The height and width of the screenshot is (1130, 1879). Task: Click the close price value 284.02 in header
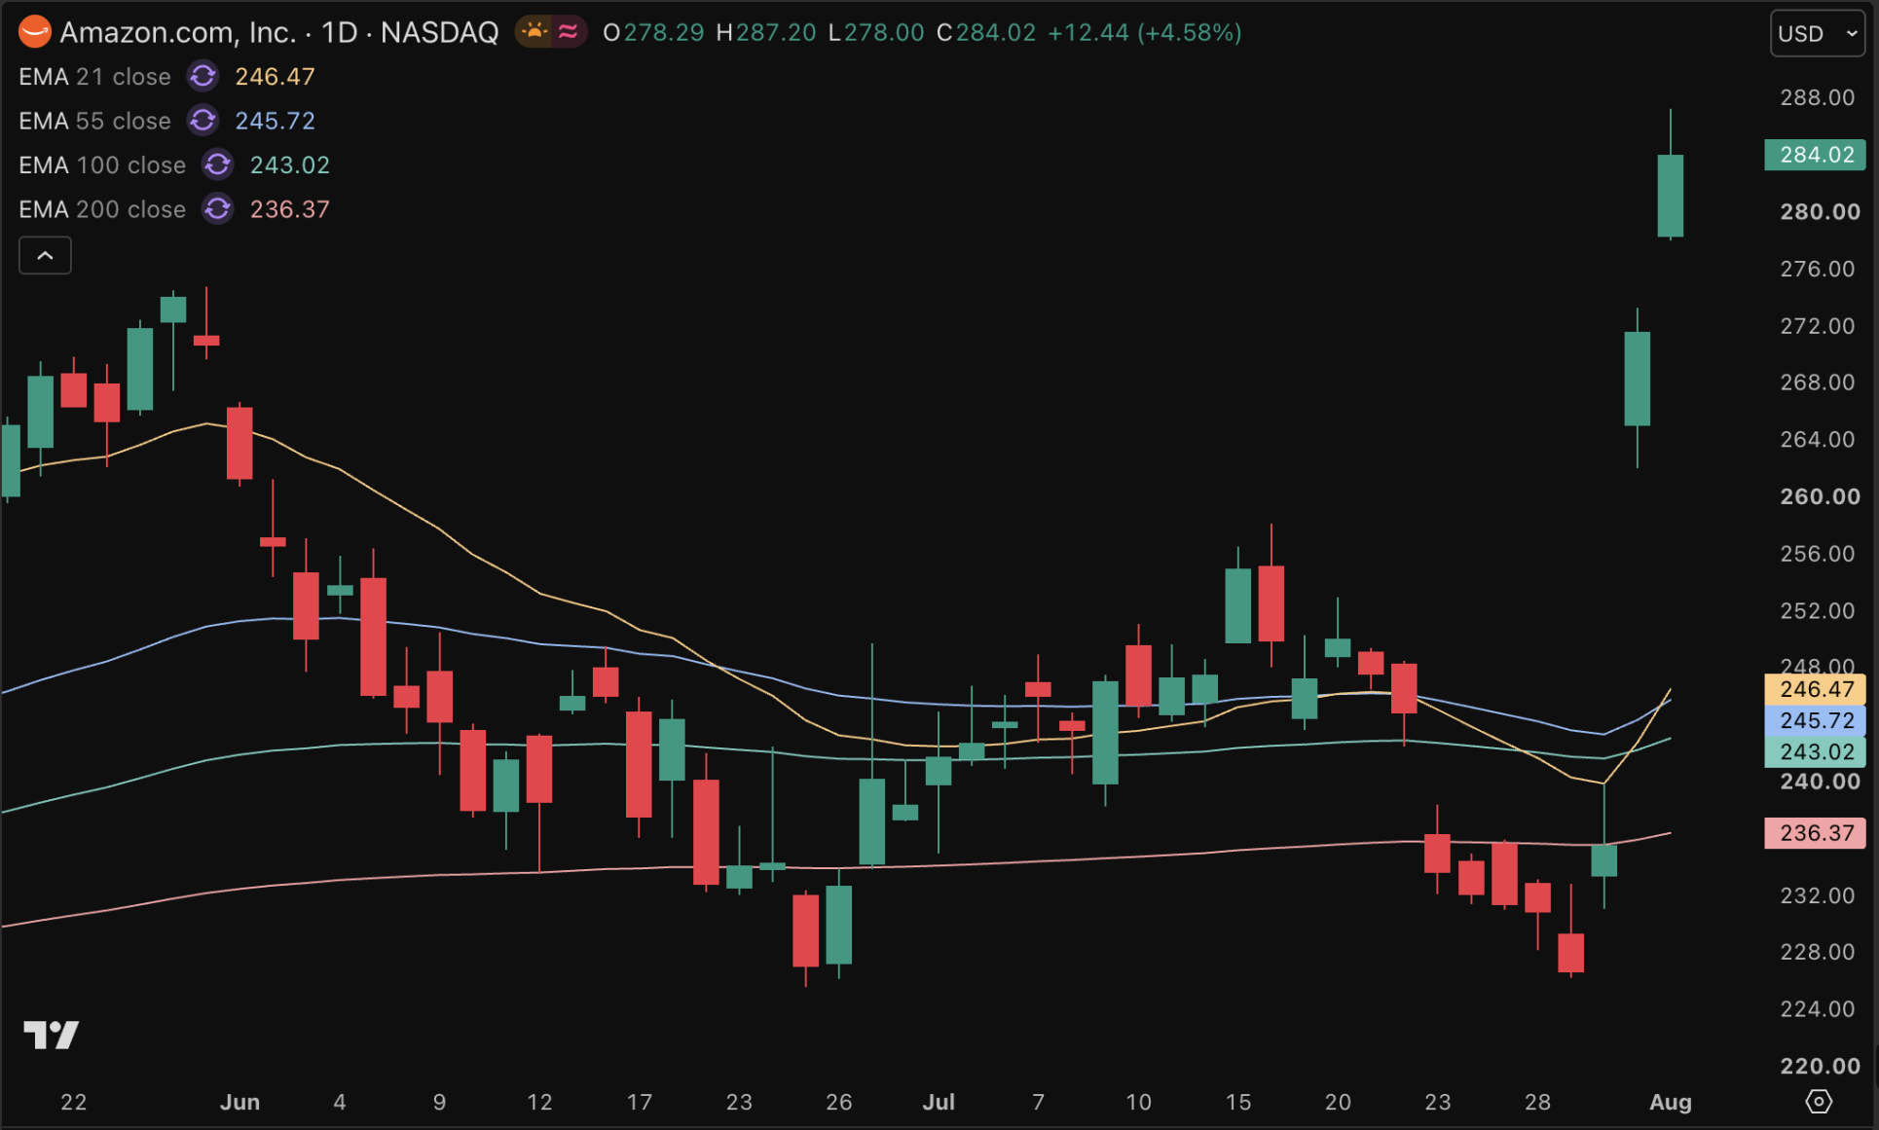click(996, 32)
